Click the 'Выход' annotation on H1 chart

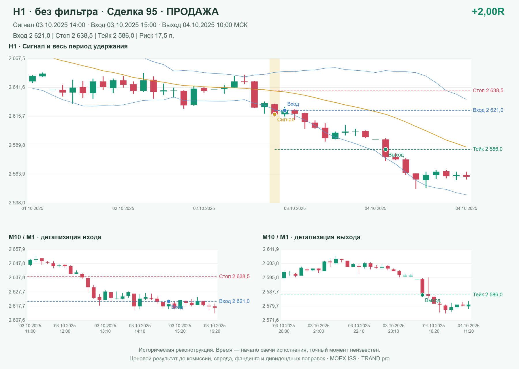(x=396, y=155)
